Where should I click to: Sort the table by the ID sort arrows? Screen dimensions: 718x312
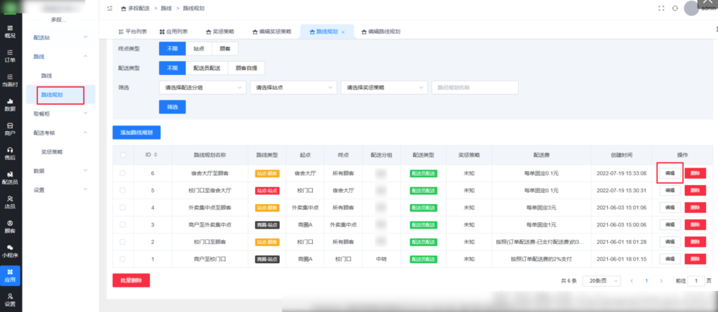point(156,155)
